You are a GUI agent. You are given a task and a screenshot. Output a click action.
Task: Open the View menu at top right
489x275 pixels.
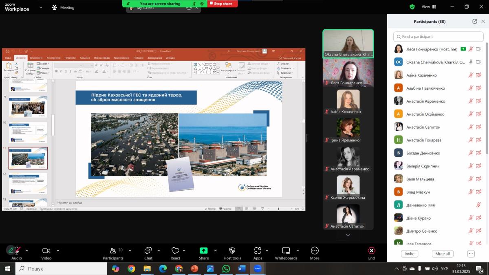[x=428, y=7]
